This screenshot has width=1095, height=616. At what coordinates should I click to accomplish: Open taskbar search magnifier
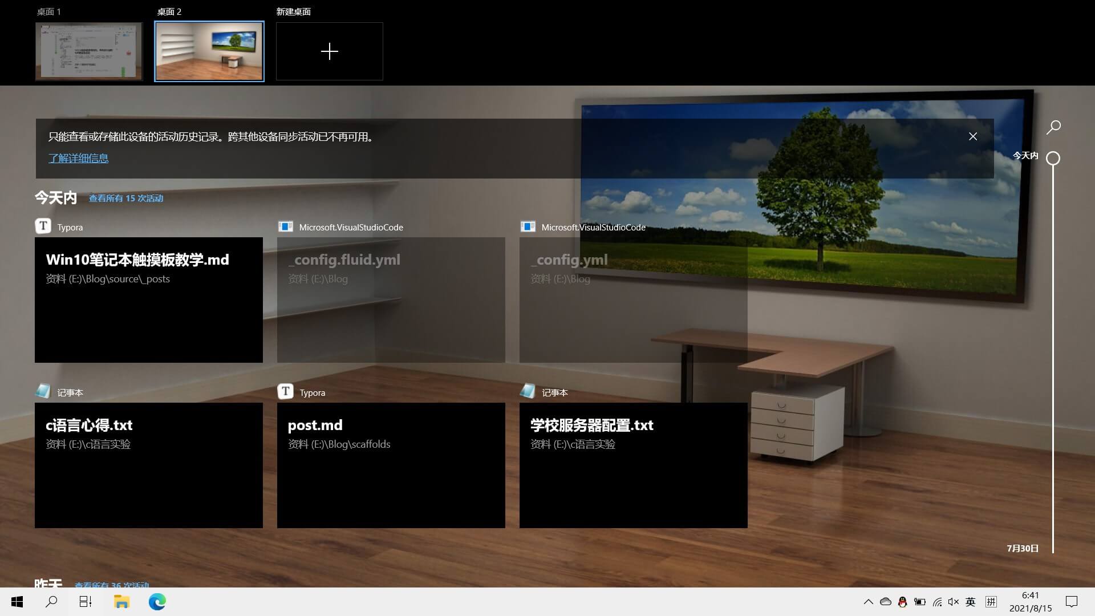[x=51, y=602]
